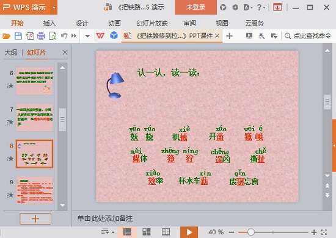
Task: Open file with the folder icon
Action: 7,36
